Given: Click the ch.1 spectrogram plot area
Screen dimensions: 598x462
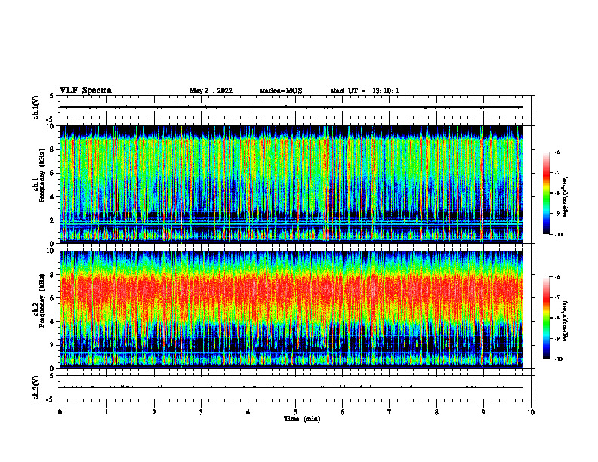Looking at the screenshot, I should [291, 184].
